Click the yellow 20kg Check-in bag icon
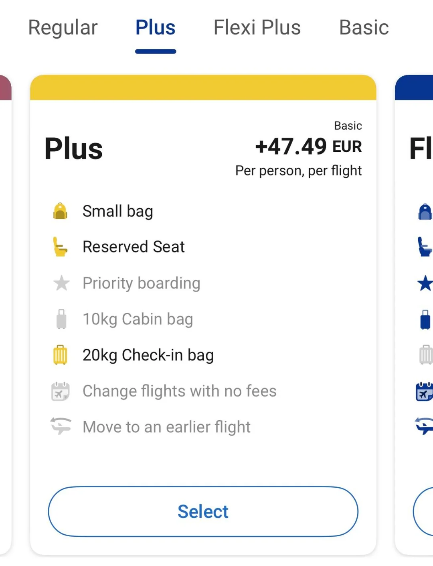433x566 pixels. click(61, 355)
